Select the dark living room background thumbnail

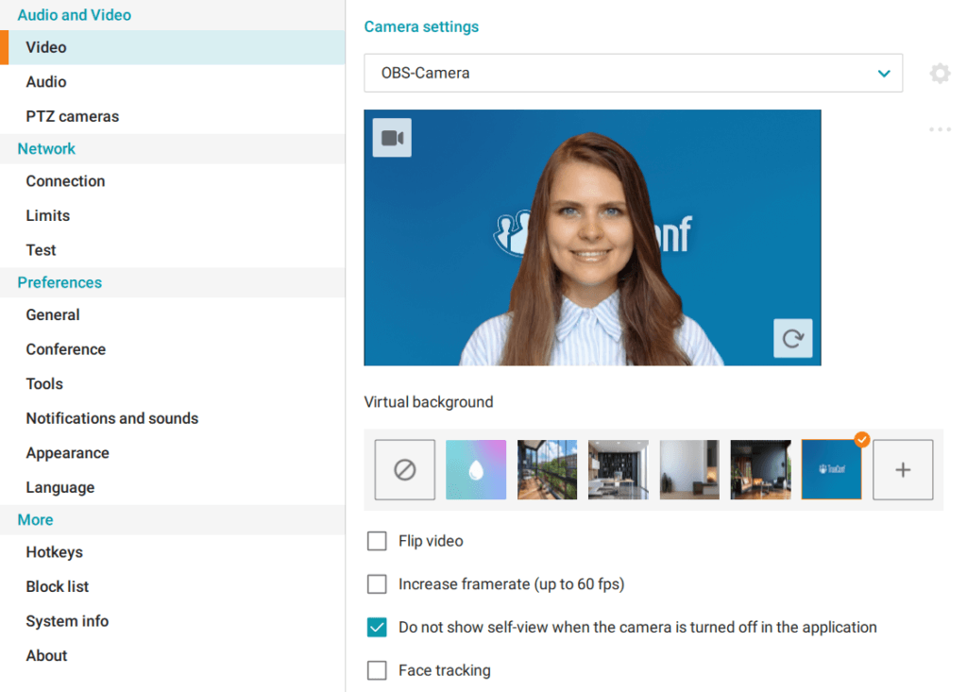pos(760,468)
